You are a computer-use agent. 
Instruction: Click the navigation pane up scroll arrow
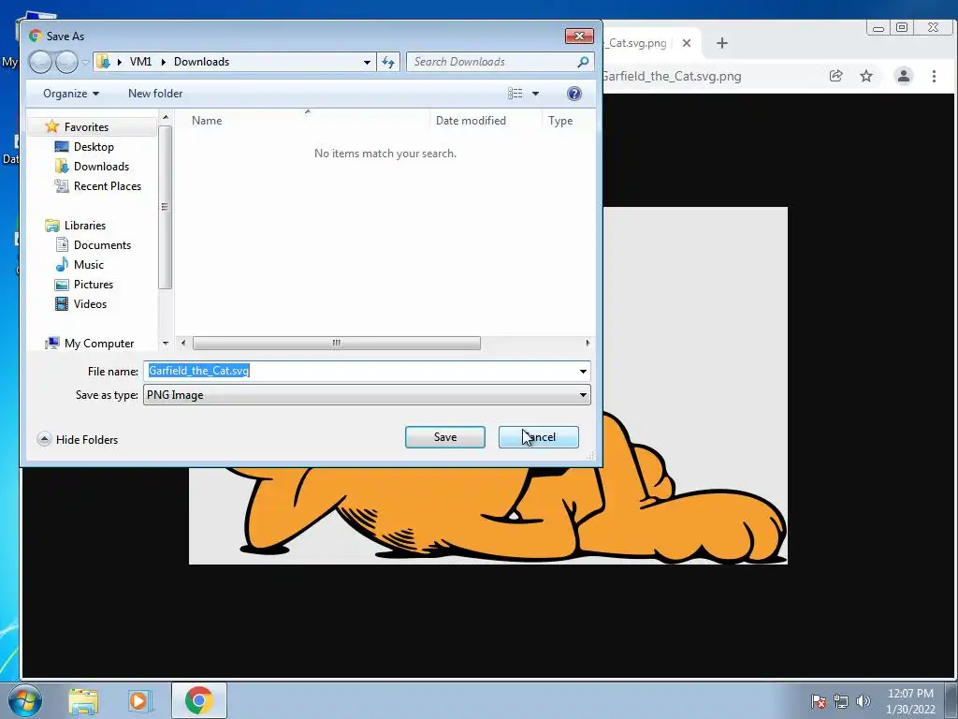[x=166, y=117]
